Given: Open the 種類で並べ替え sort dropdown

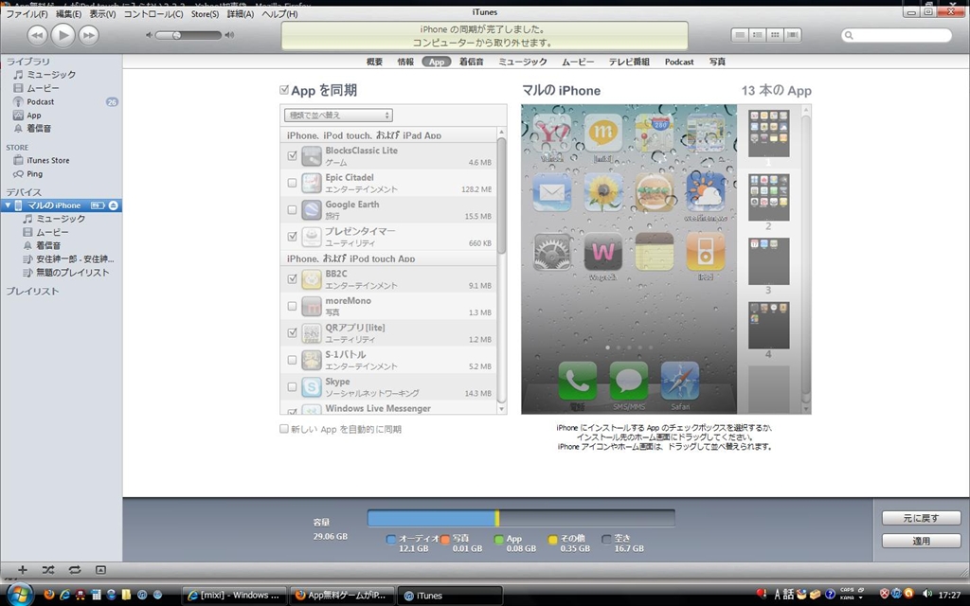Looking at the screenshot, I should click(x=338, y=116).
